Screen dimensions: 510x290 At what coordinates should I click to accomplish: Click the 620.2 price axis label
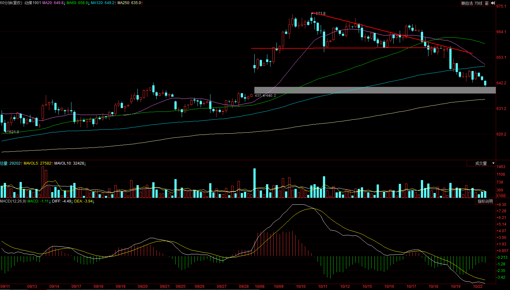point(501,134)
